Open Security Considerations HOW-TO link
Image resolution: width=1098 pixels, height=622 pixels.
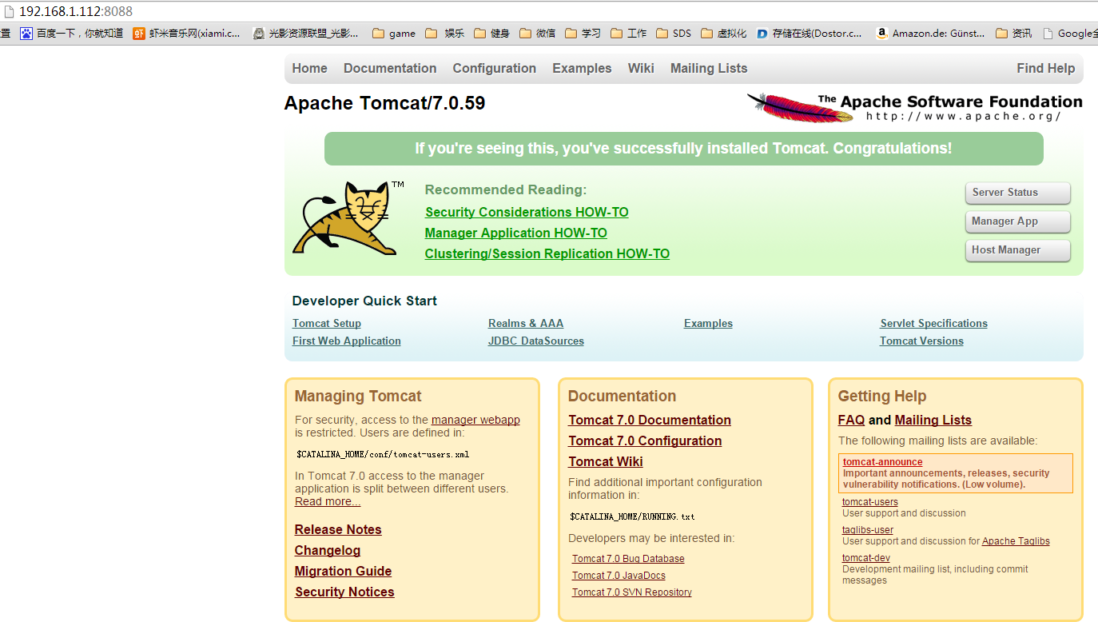[x=527, y=212]
